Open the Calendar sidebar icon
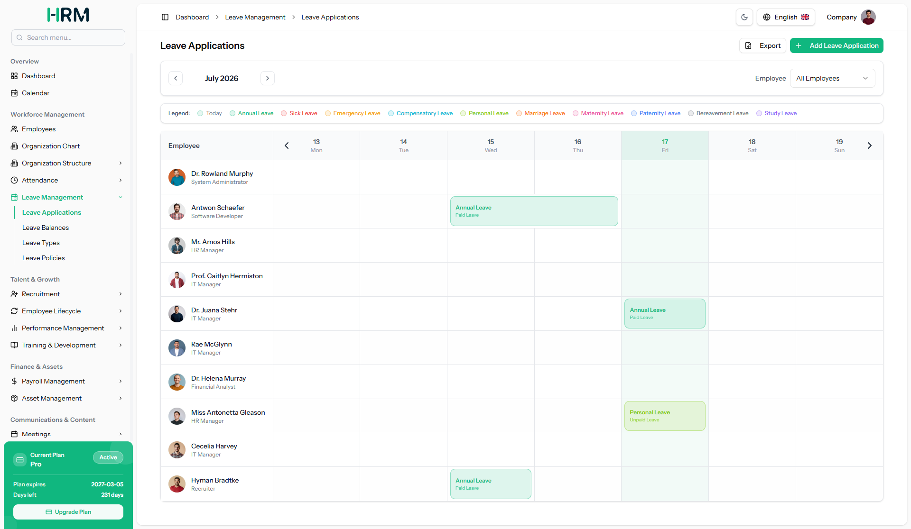Screen dimensions: 911x529 [x=14, y=93]
